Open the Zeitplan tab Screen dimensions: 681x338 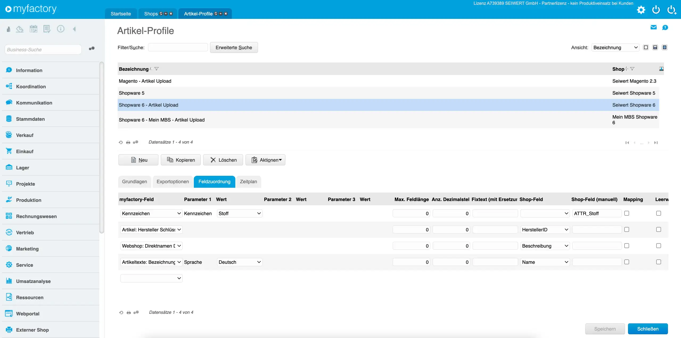248,182
